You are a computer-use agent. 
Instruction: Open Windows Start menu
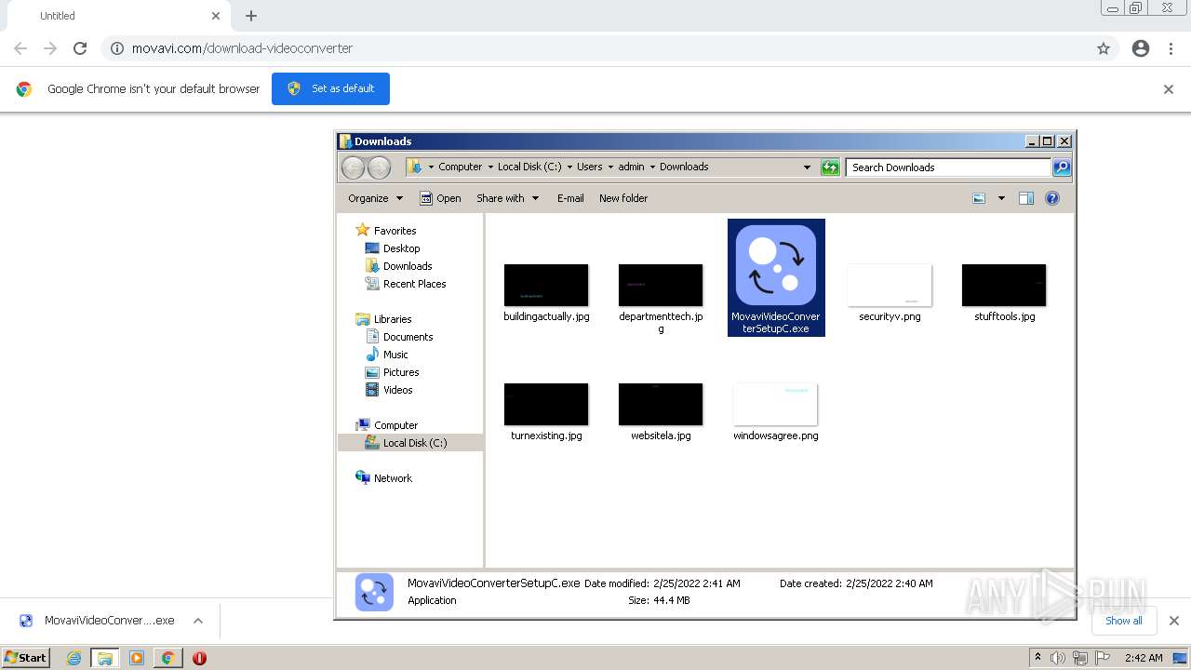click(x=26, y=657)
